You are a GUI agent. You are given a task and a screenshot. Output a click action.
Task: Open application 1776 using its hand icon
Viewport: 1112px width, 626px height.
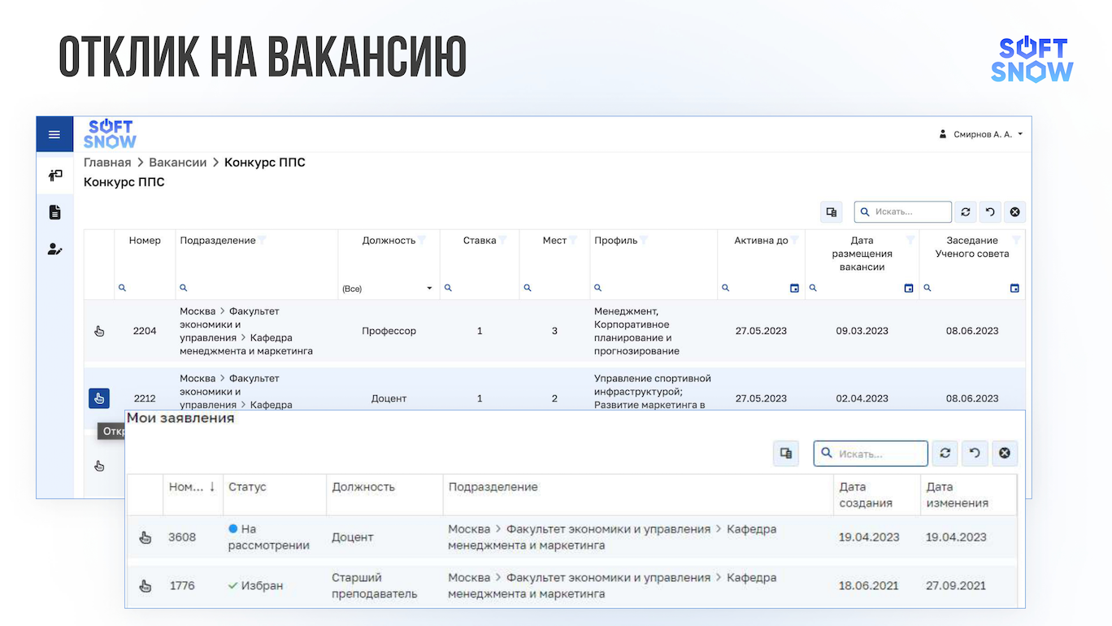[146, 586]
